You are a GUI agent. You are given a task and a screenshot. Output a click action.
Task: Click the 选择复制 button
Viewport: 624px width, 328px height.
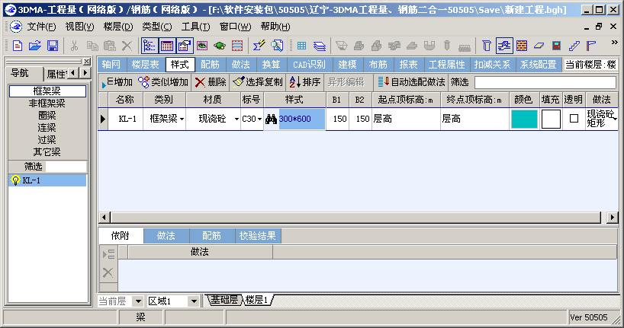coord(258,82)
